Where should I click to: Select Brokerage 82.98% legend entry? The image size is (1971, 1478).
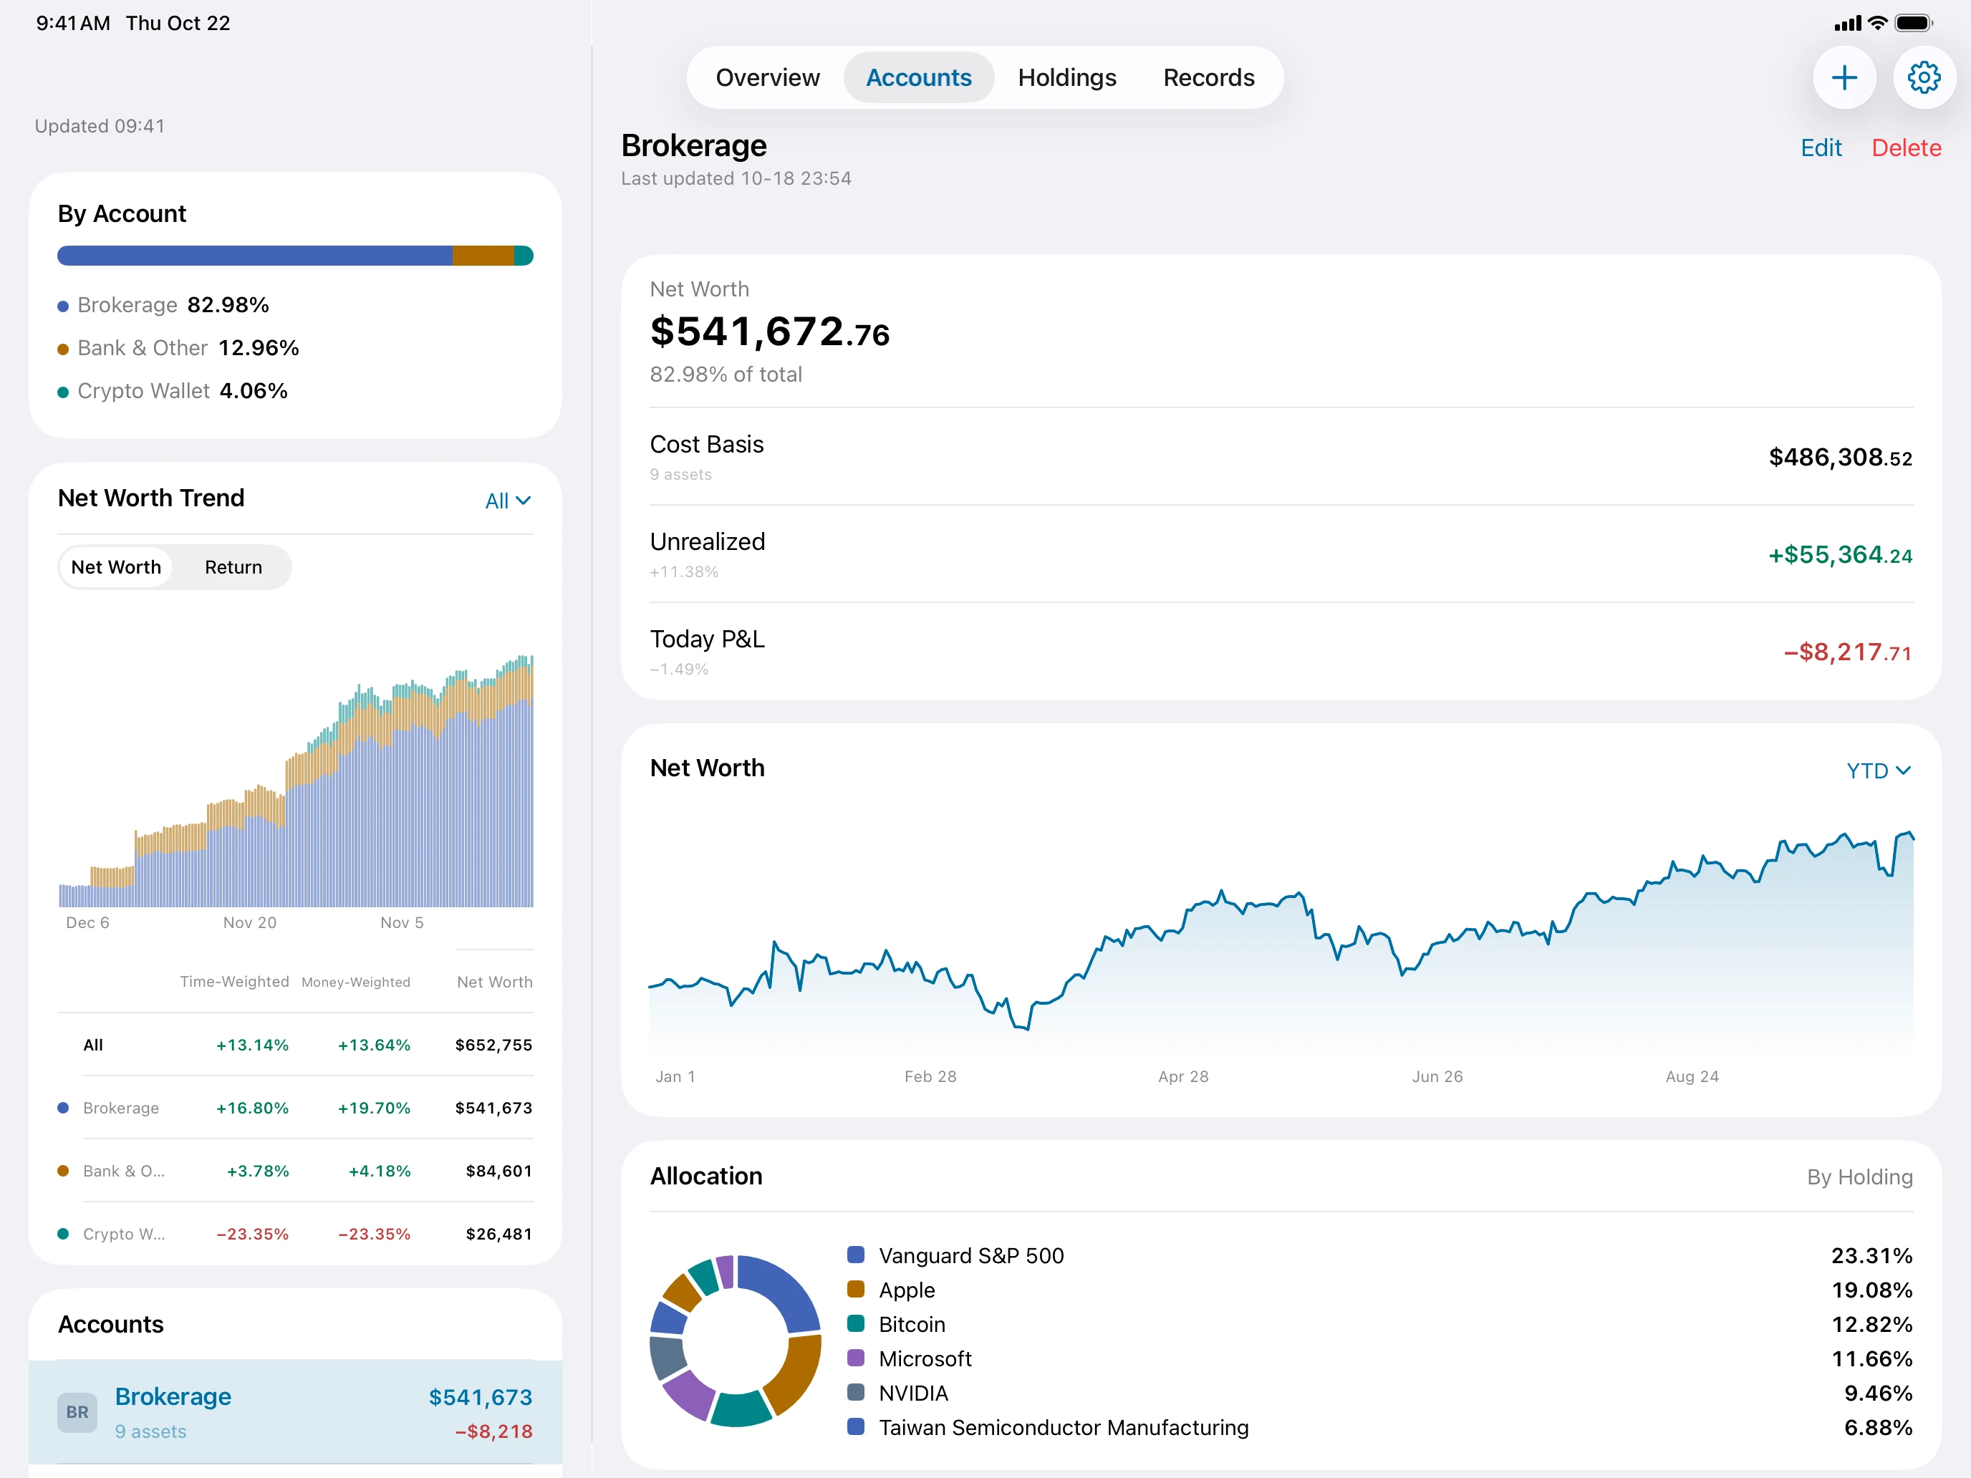click(163, 306)
